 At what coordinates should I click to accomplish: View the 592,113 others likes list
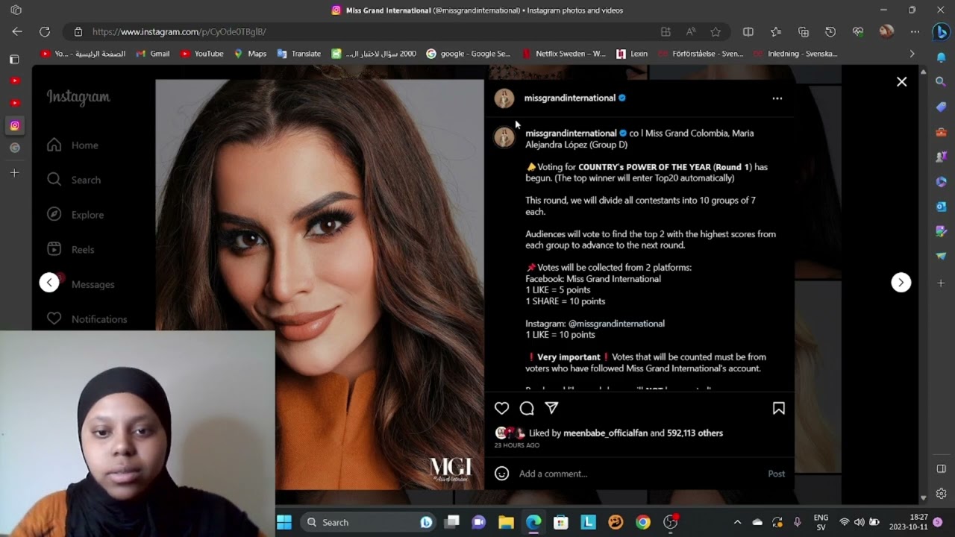pos(695,433)
